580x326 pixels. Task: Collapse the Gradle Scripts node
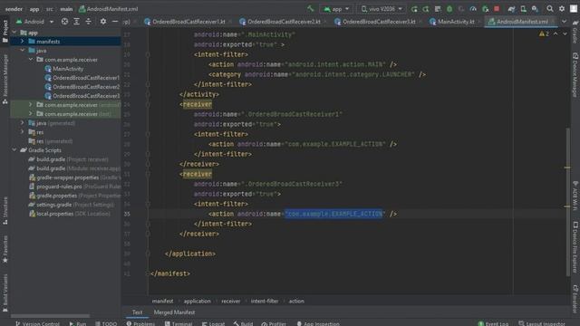[x=14, y=150]
